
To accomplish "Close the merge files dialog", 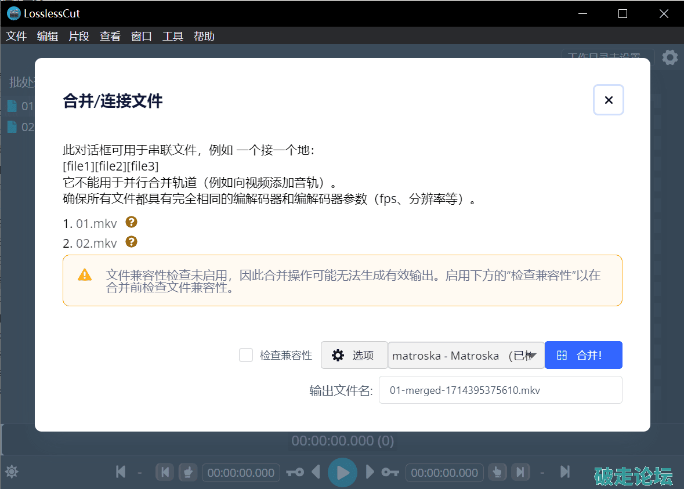I will coord(608,100).
